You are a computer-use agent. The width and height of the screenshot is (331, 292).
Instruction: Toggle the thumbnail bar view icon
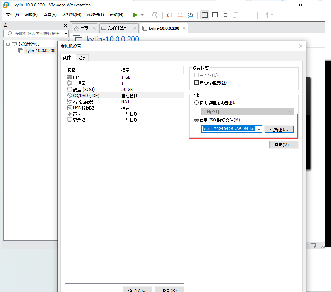coord(215,15)
